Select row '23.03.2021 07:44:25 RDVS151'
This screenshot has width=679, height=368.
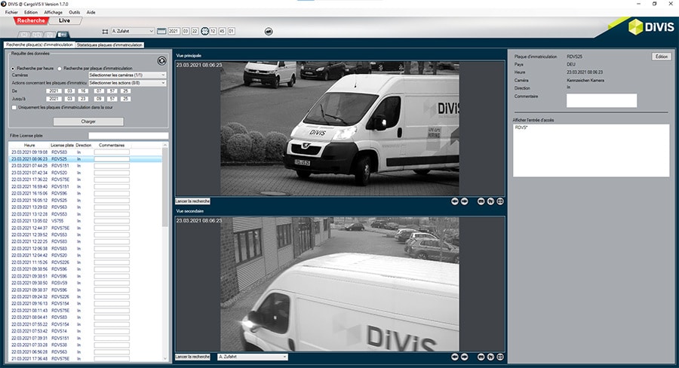pos(86,166)
